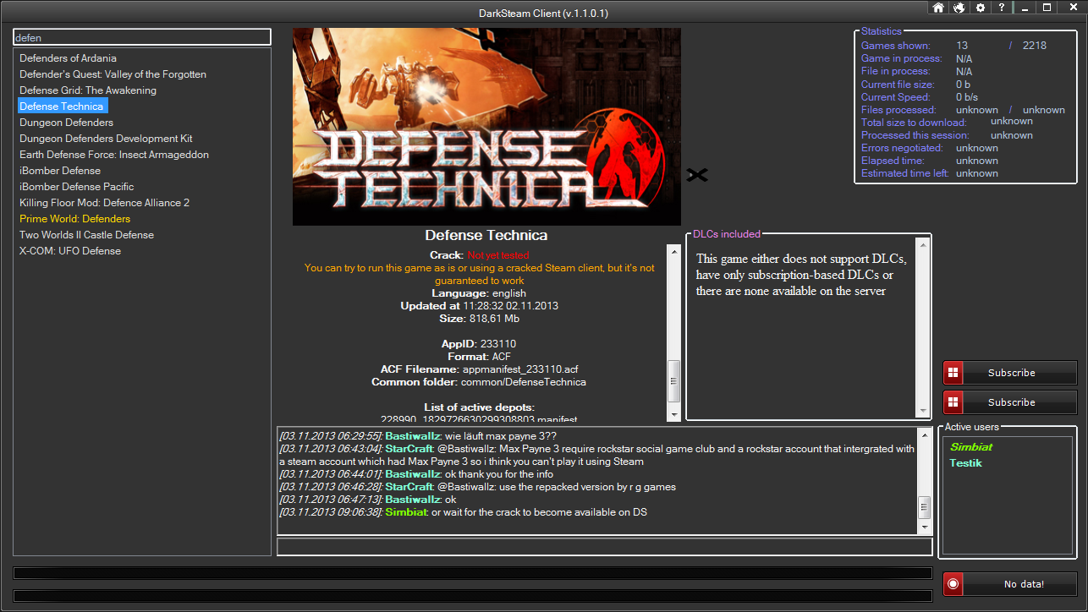This screenshot has width=1088, height=612.
Task: Select Earth Defense Force: Insect Armageddon
Action: tap(114, 155)
